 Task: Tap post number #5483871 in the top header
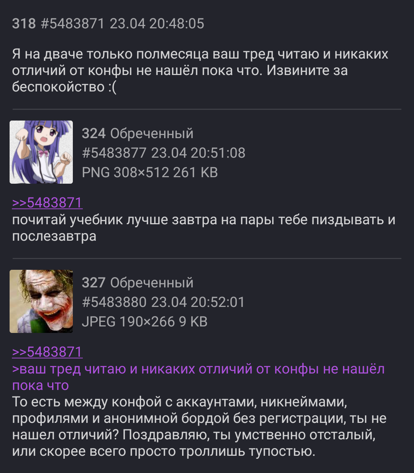72,24
